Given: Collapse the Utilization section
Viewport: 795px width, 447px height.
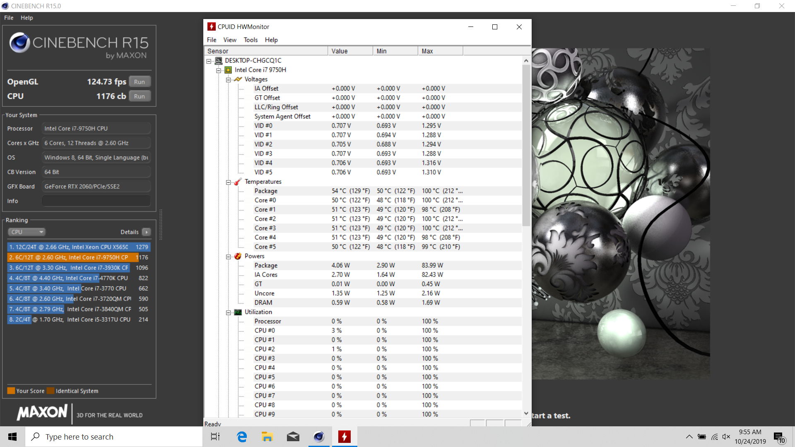Looking at the screenshot, I should click(x=228, y=312).
